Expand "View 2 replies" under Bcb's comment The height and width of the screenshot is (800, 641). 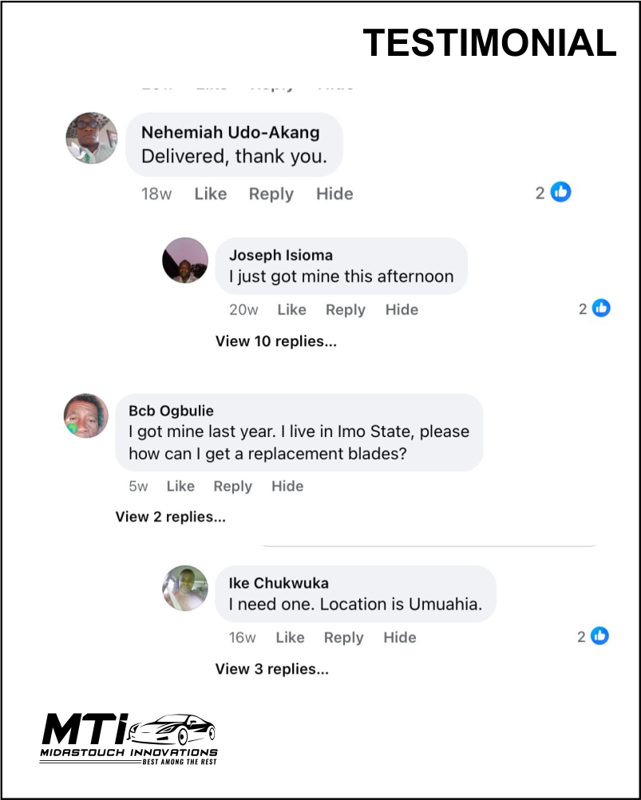coord(170,517)
